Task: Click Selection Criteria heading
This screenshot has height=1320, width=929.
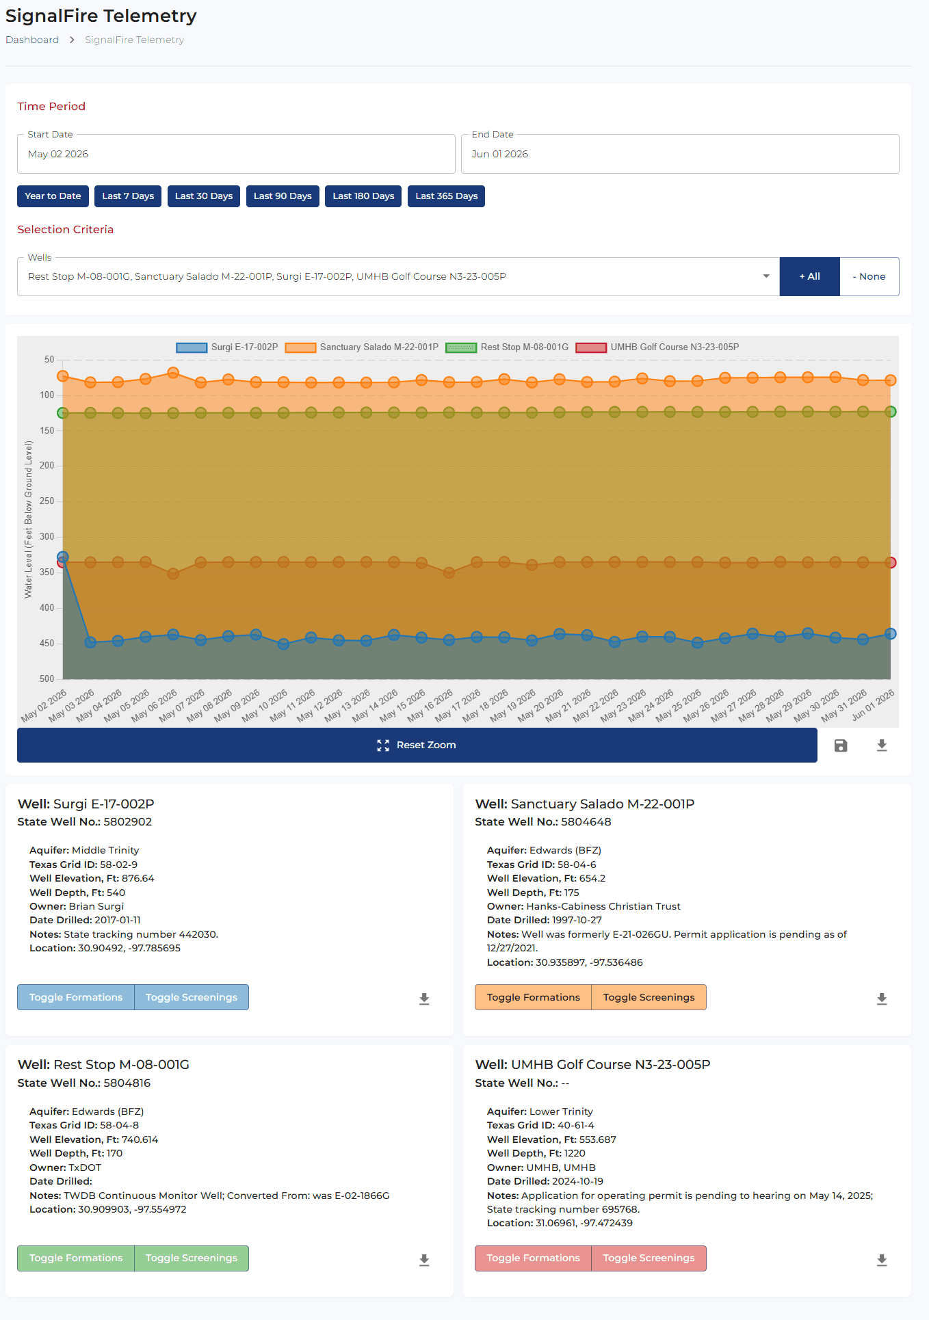Action: coord(66,230)
